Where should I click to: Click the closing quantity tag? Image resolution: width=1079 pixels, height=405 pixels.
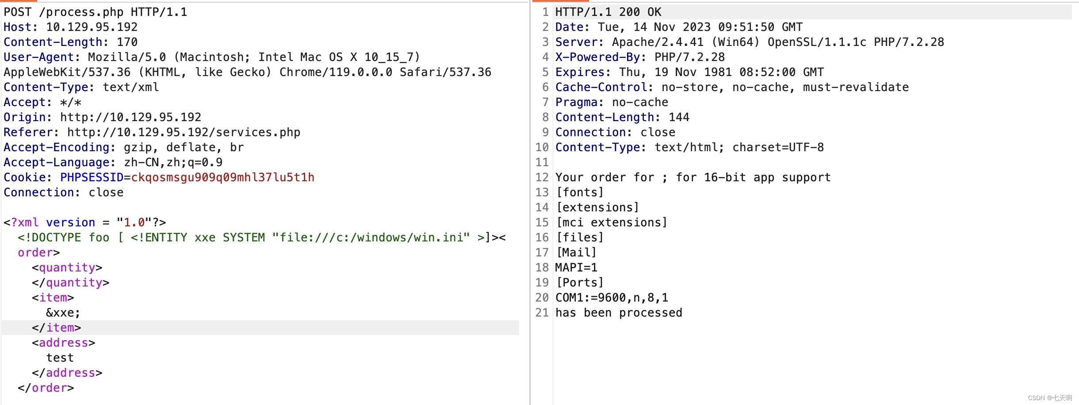point(71,283)
